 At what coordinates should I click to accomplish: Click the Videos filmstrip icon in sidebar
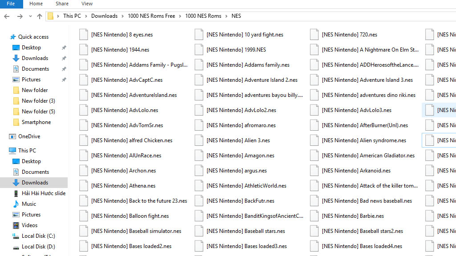[x=16, y=225]
